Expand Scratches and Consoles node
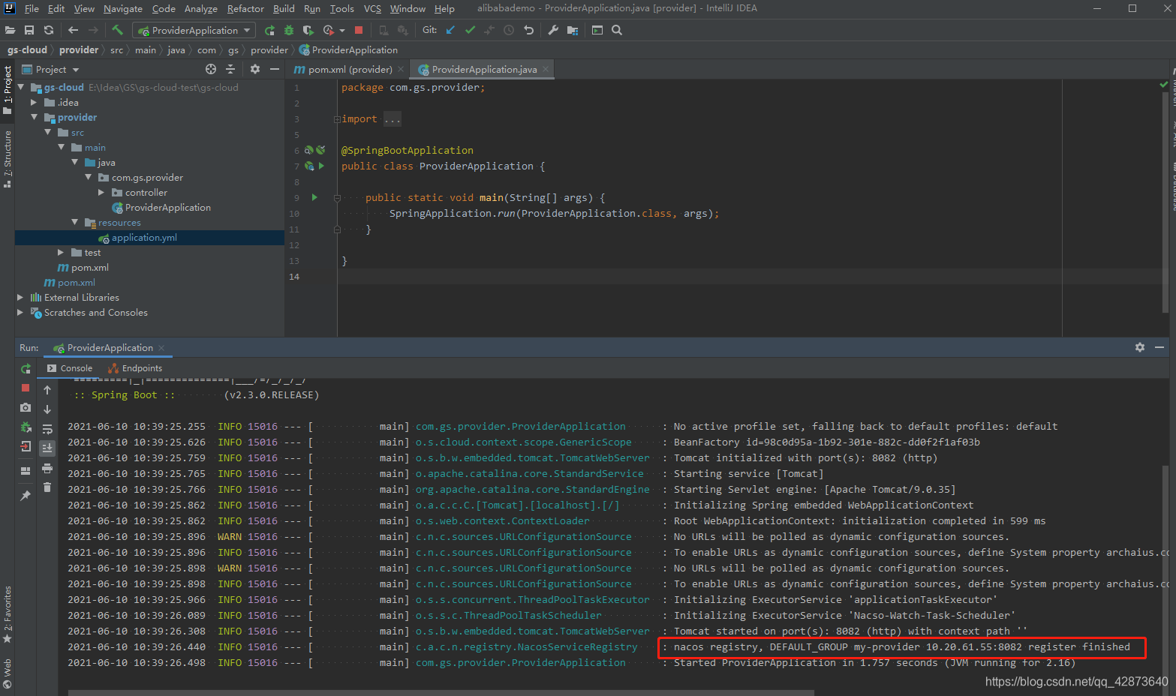This screenshot has height=696, width=1176. click(21, 313)
